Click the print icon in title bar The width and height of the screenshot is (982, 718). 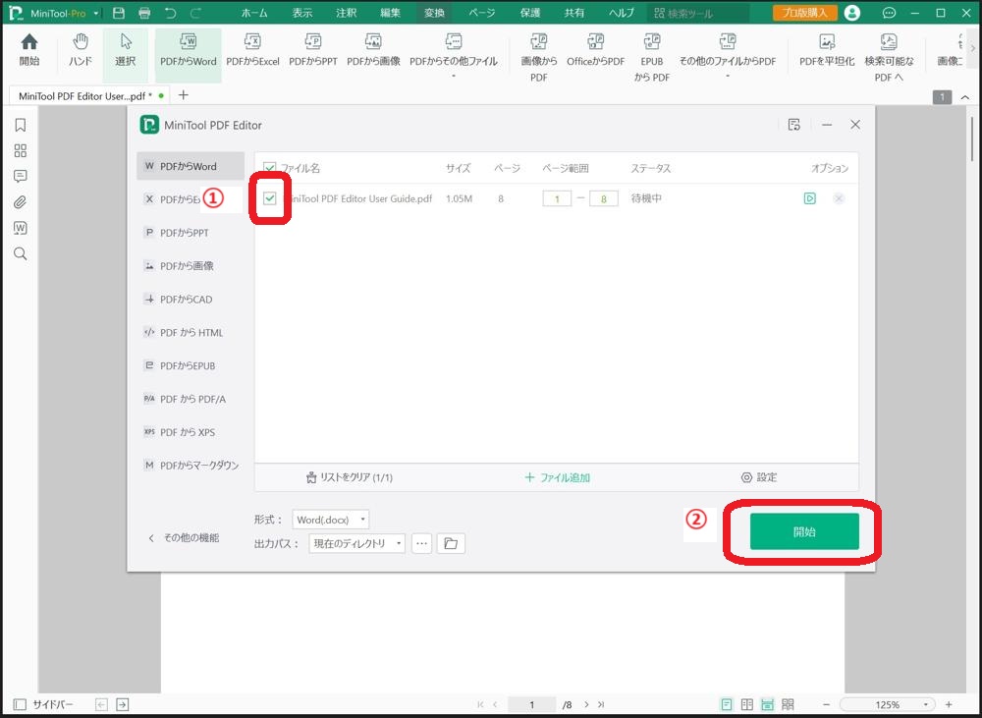pyautogui.click(x=144, y=13)
